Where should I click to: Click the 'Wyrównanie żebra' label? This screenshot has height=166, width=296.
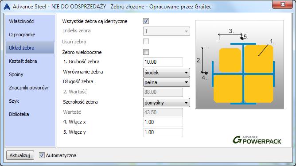pos(83,72)
